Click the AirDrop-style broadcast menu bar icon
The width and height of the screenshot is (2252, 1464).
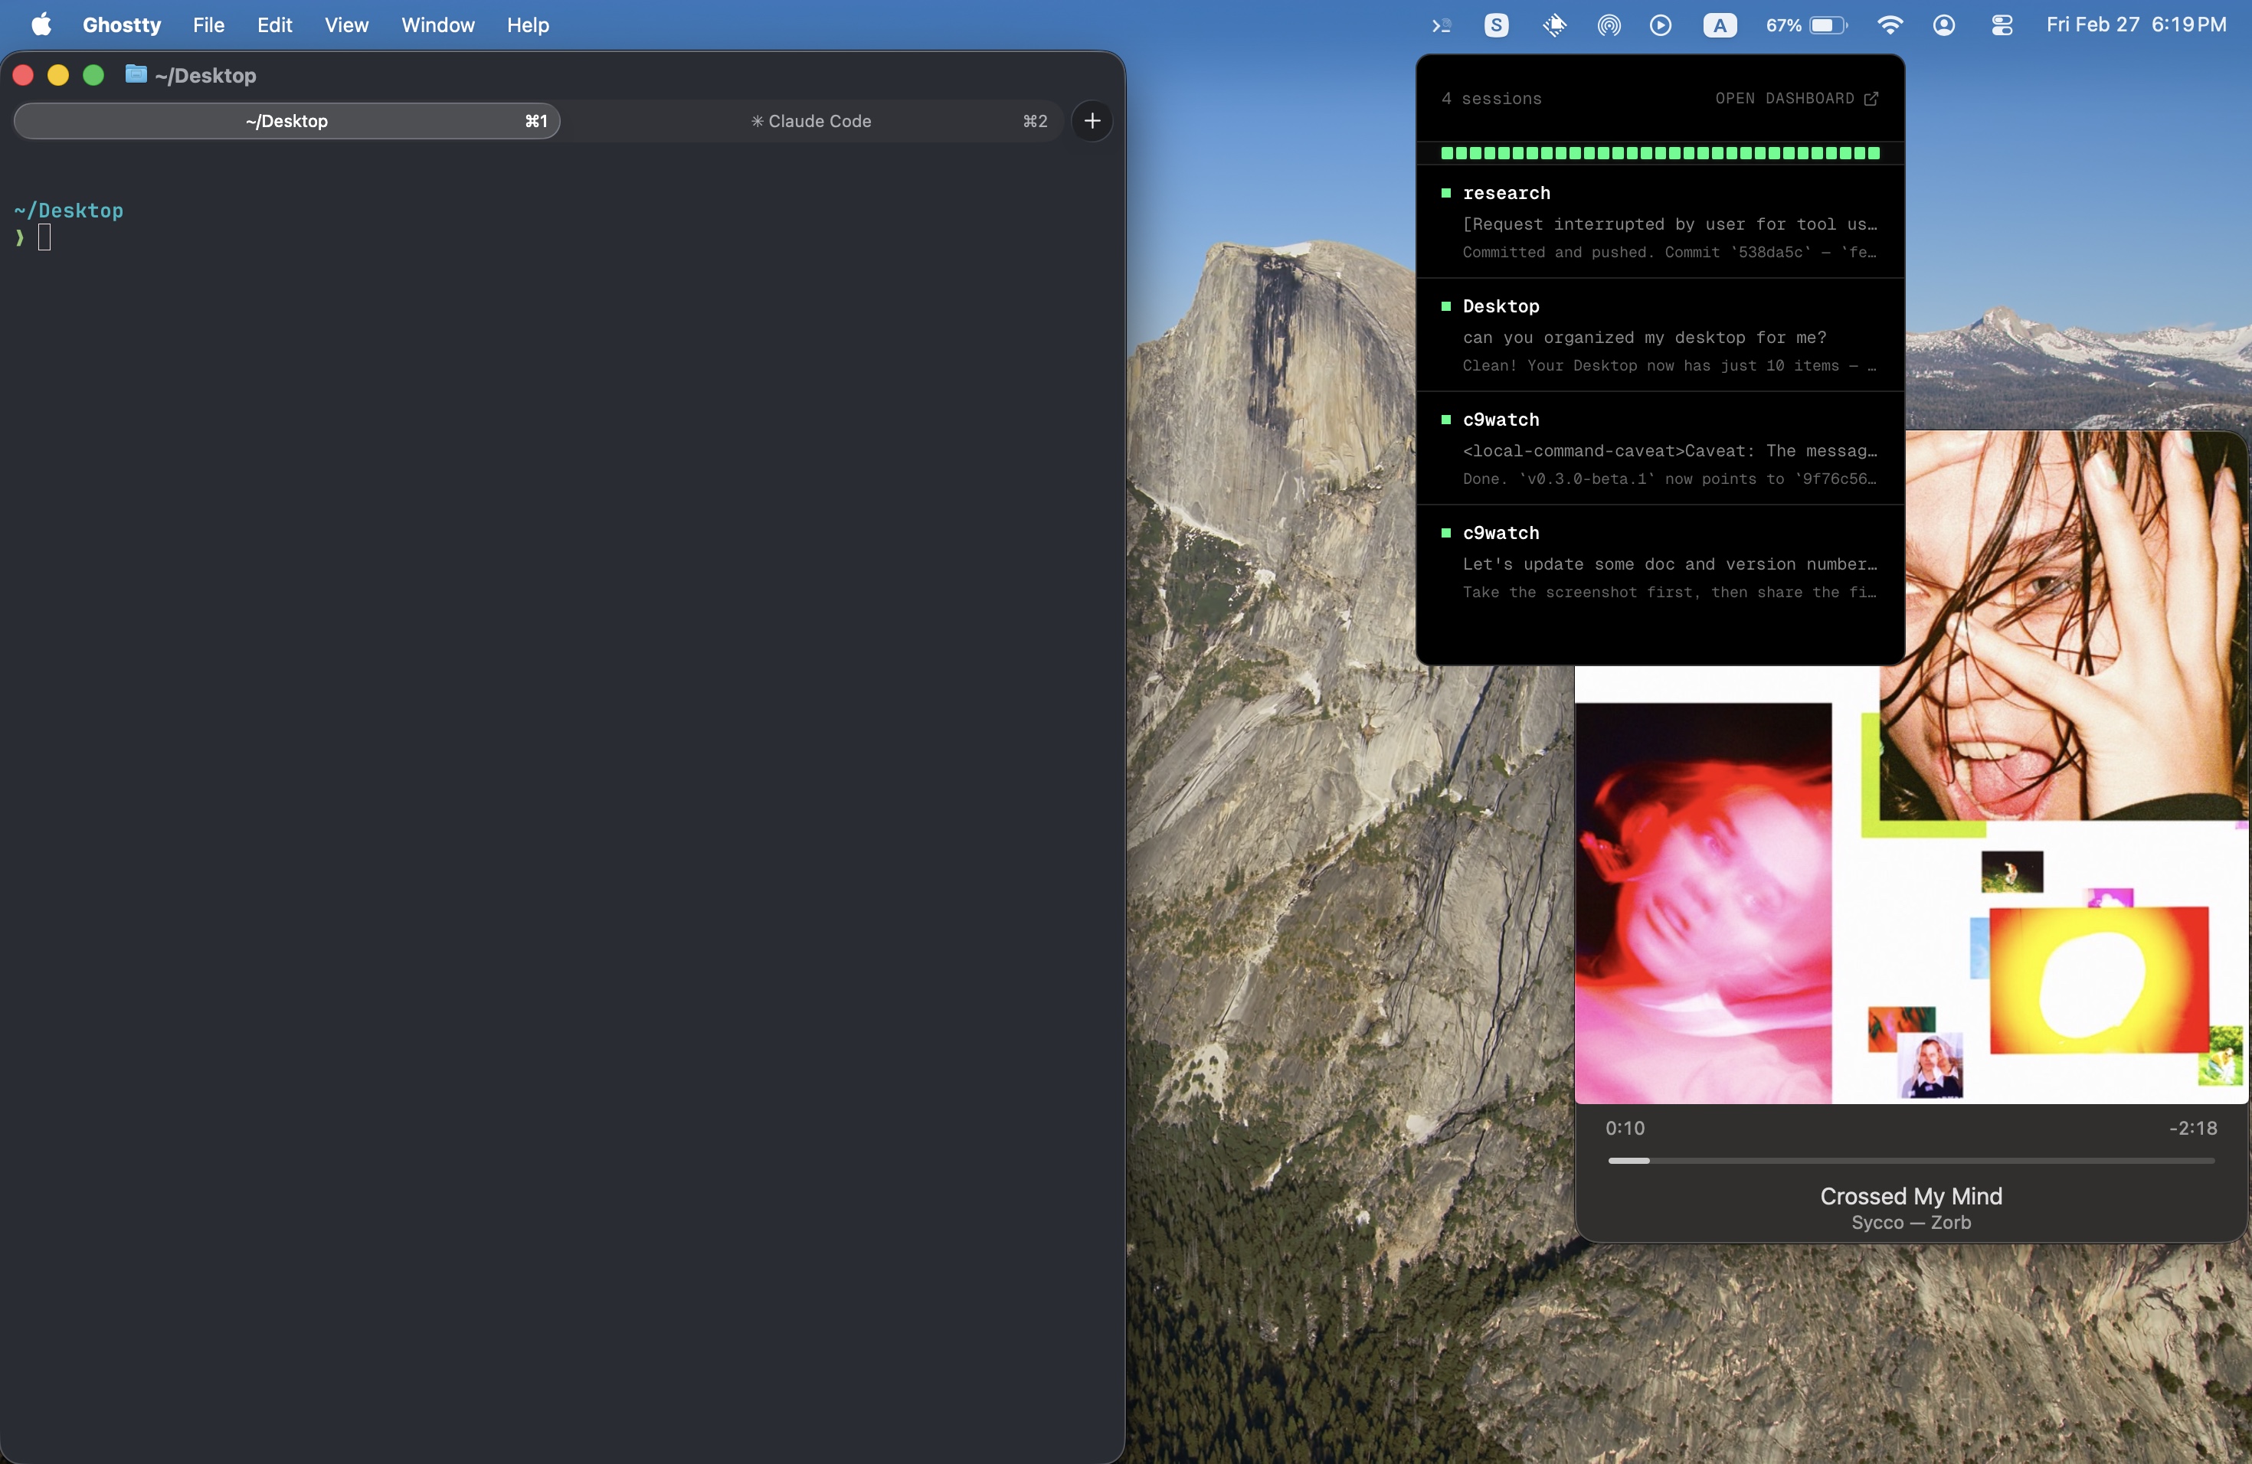pyautogui.click(x=1609, y=25)
